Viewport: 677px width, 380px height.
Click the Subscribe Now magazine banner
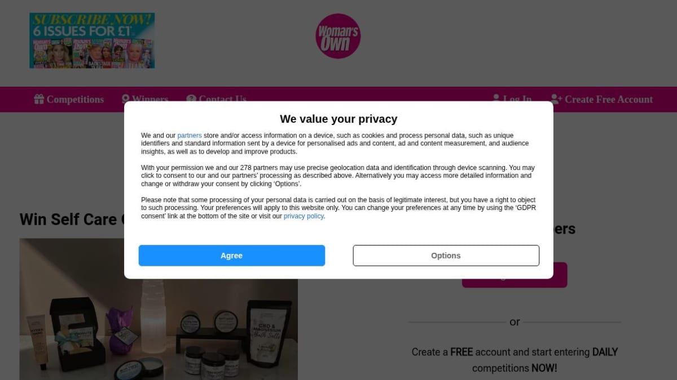pos(92,41)
